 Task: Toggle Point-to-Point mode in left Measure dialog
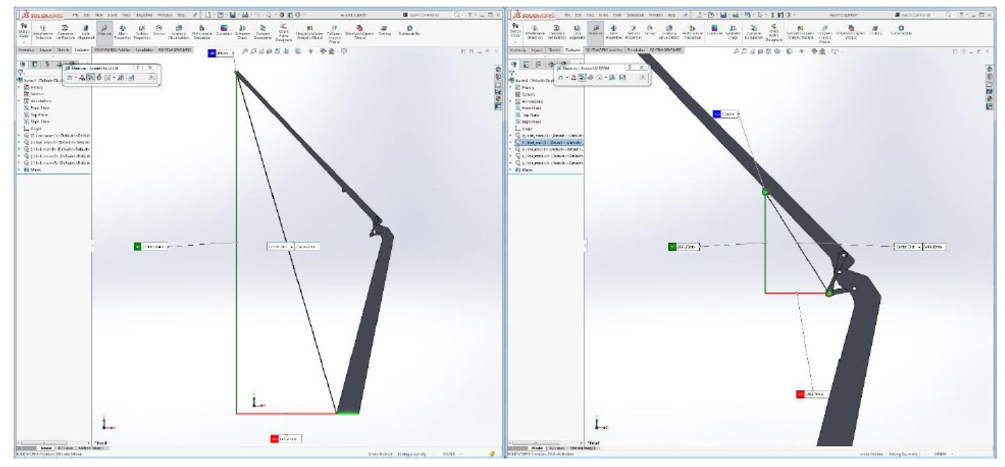[x=99, y=78]
